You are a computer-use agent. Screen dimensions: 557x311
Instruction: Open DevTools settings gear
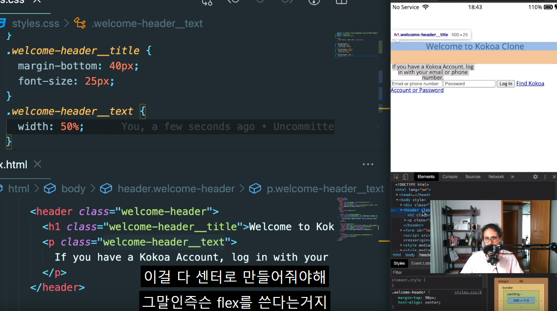[536, 177]
